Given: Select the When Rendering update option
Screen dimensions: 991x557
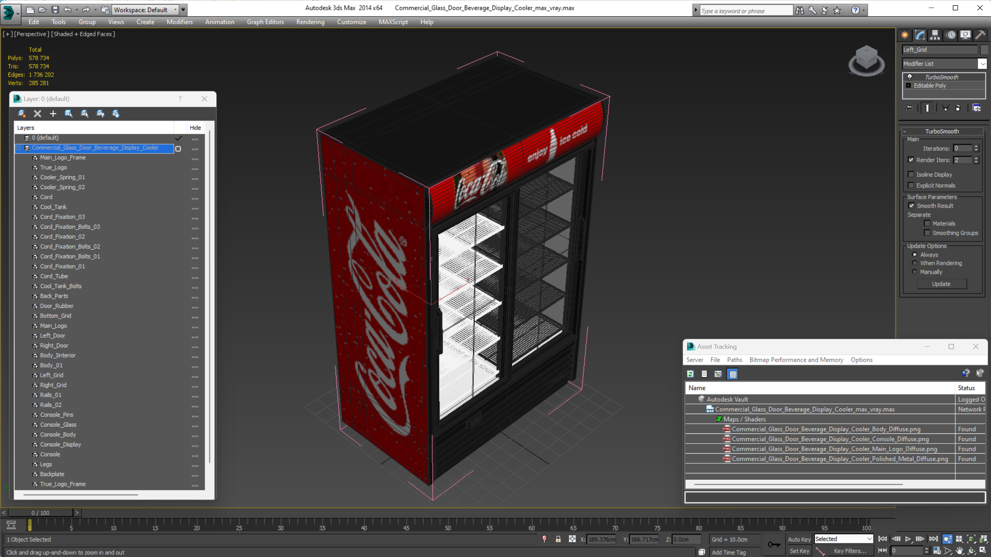Looking at the screenshot, I should pyautogui.click(x=915, y=263).
